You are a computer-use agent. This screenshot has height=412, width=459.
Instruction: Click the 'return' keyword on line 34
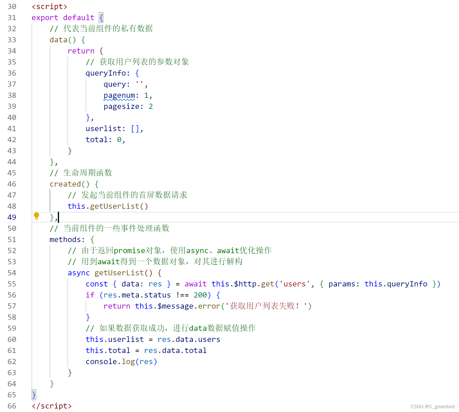(x=81, y=51)
